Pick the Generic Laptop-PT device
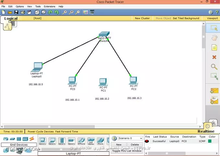Screen dimensions: 220x156 (52, 141)
